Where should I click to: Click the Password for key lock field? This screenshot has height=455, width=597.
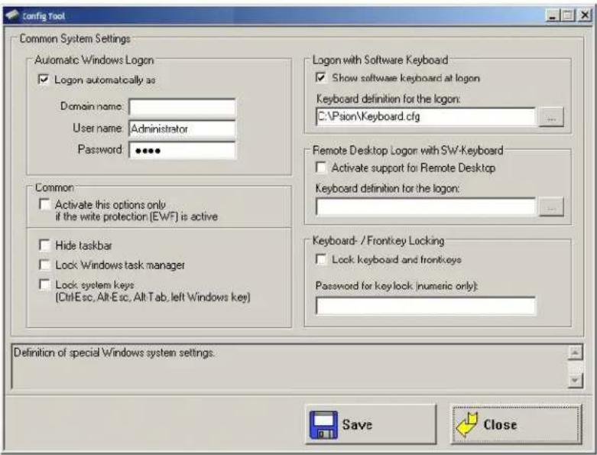click(x=426, y=306)
